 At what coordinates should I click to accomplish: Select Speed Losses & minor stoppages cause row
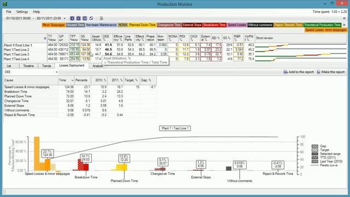tap(80, 87)
